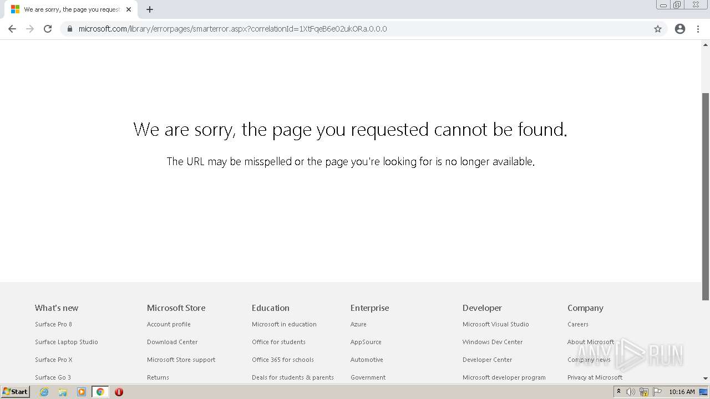
Task: Open the Surface Laptop Studio link
Action: [x=67, y=342]
